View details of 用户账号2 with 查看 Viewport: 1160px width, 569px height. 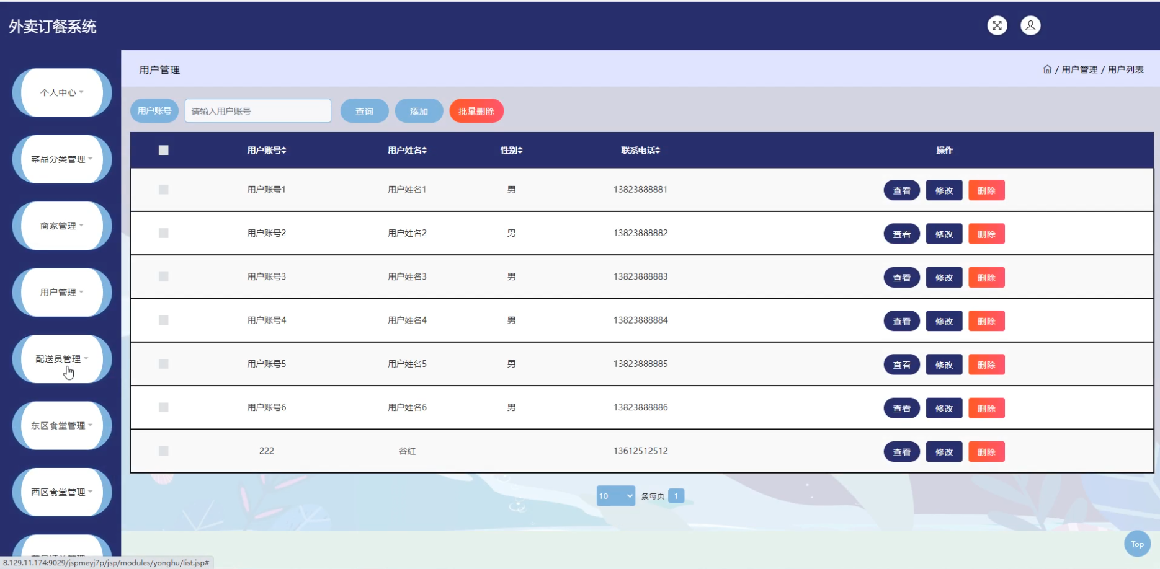[902, 234]
